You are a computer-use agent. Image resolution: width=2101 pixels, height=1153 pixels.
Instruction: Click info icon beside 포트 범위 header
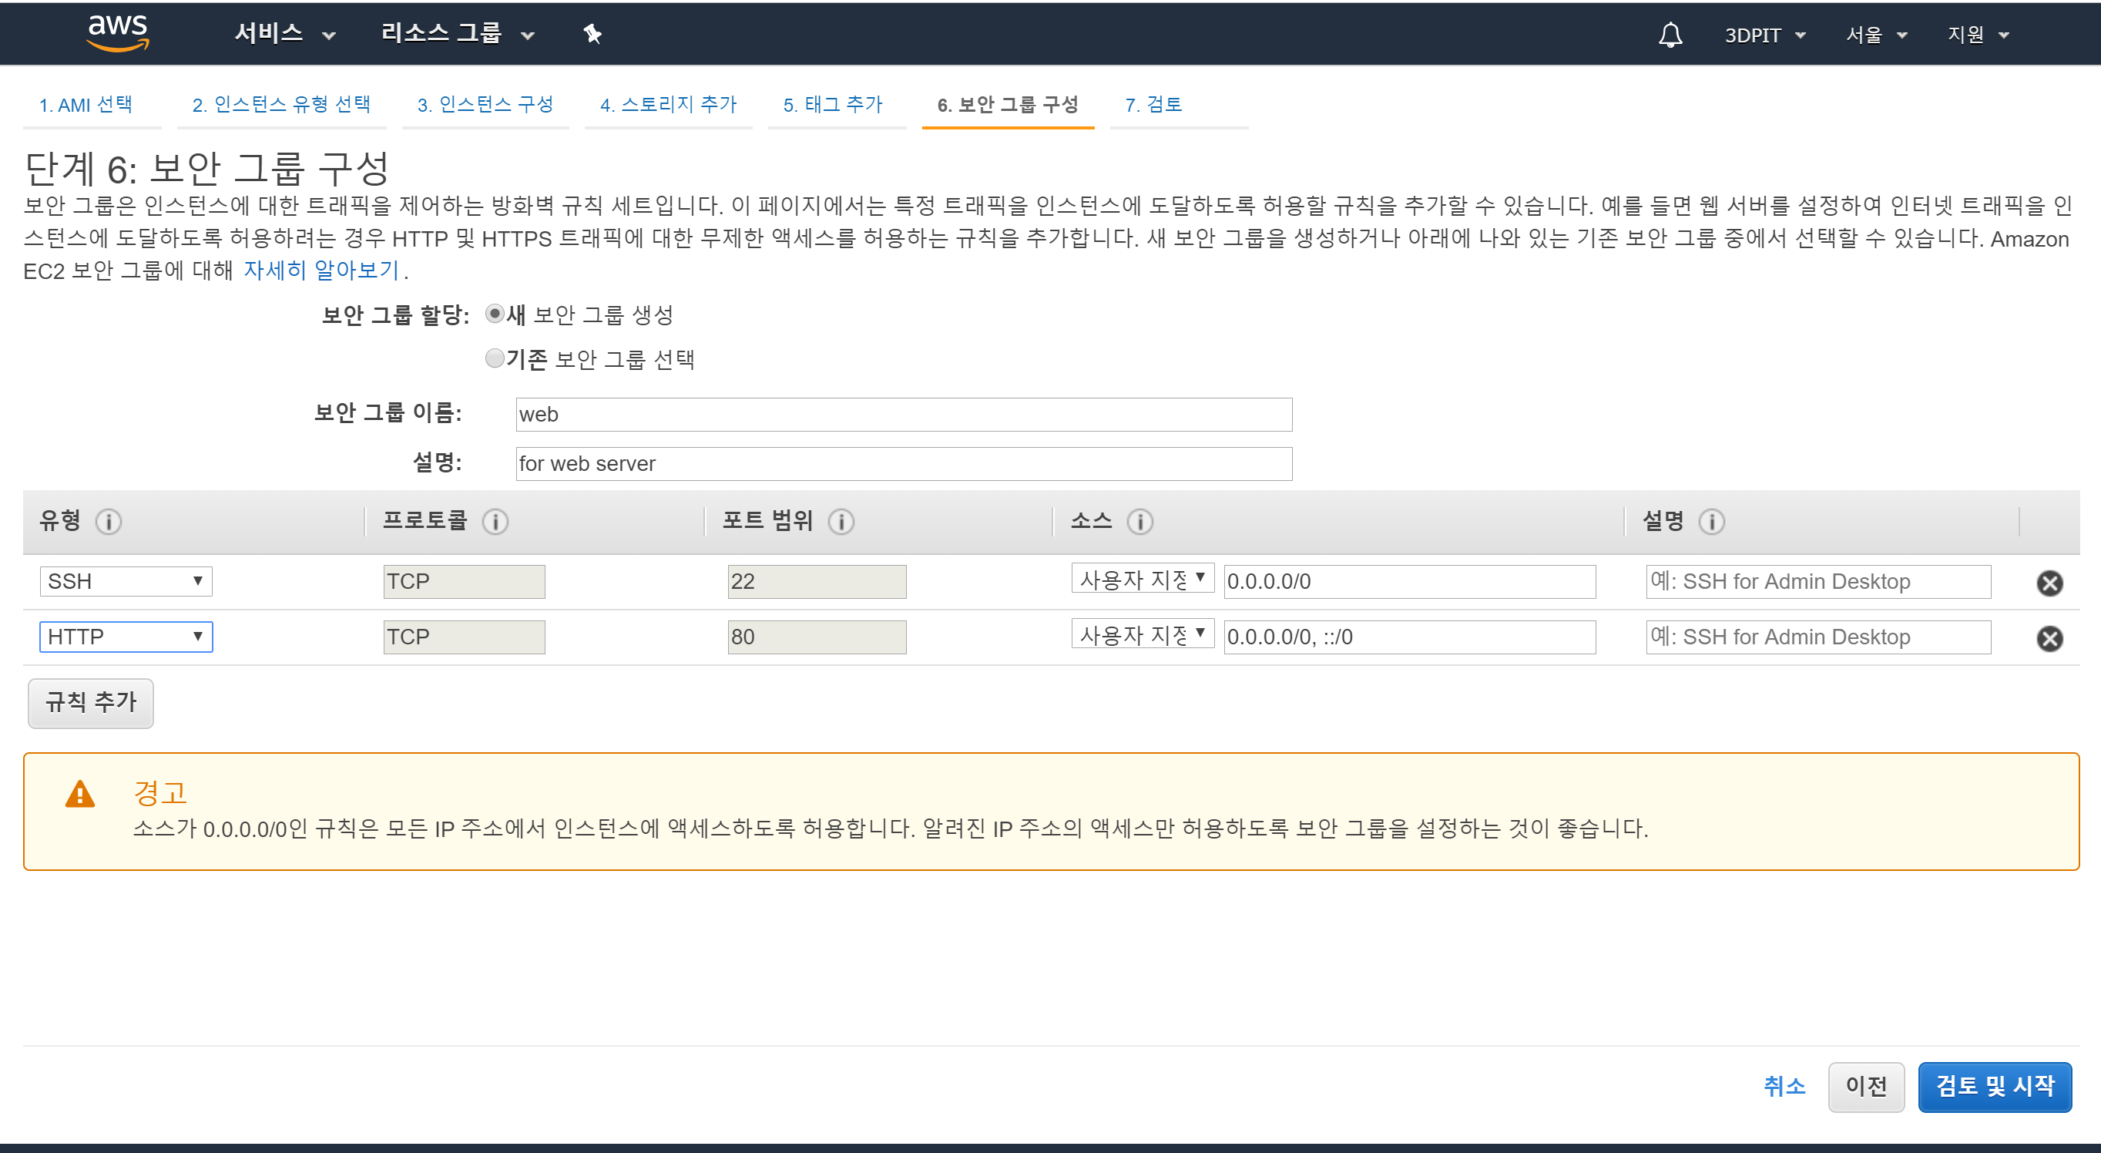click(x=841, y=522)
